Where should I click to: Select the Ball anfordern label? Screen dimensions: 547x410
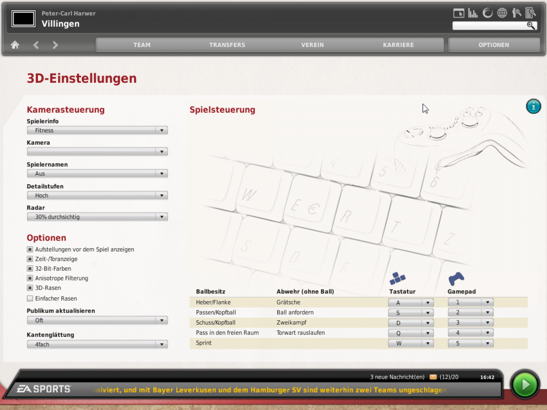click(x=295, y=313)
